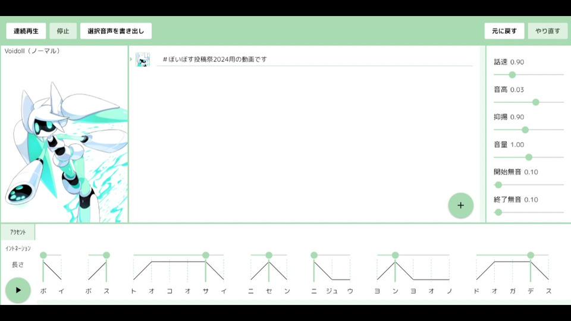Click the mora ジュ in the accent panel
Screen dimensions: 571x321
pyautogui.click(x=332, y=291)
